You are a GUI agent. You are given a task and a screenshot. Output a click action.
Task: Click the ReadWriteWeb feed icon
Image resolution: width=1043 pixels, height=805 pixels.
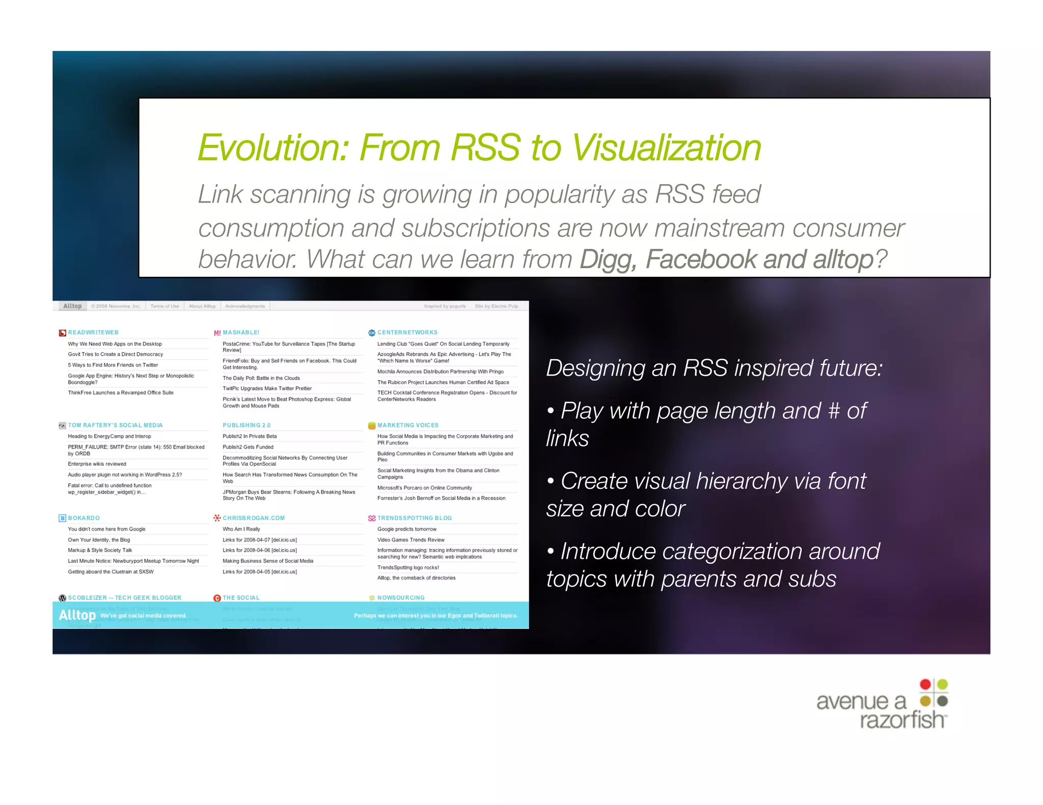62,333
